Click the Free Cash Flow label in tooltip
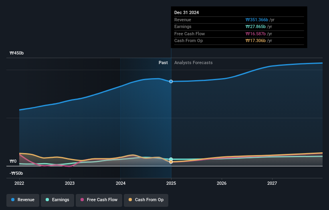329x210 pixels. (x=190, y=34)
